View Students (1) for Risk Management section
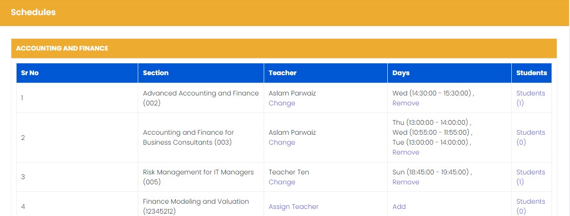 530,177
